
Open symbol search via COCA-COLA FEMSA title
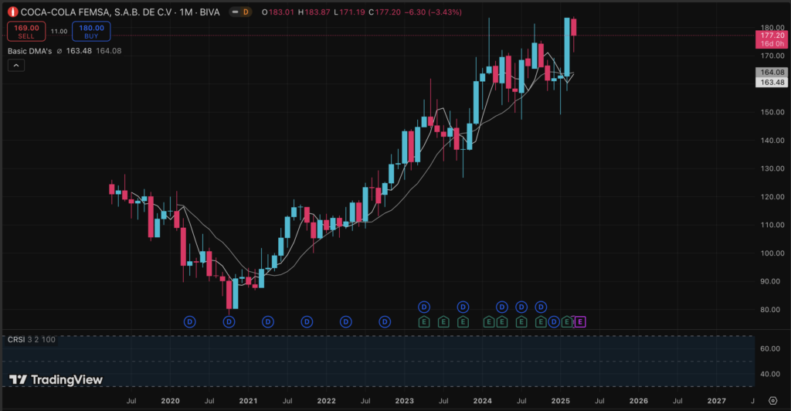coord(120,12)
